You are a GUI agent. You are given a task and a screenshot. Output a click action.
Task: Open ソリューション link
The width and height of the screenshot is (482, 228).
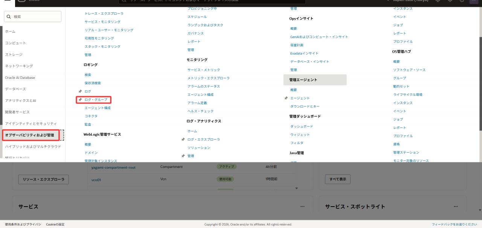point(199,148)
